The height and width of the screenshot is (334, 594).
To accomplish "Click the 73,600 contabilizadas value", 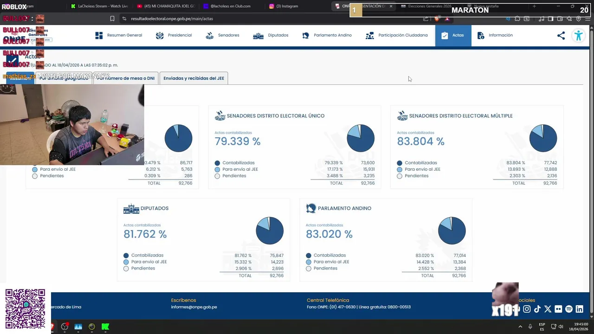I will [368, 163].
